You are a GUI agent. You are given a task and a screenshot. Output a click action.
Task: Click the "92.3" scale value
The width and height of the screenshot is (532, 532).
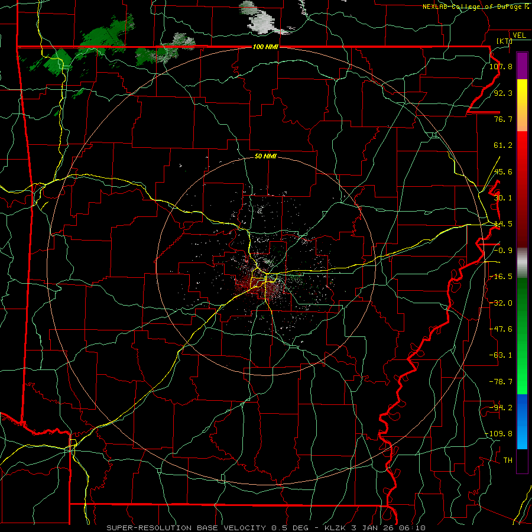(503, 93)
